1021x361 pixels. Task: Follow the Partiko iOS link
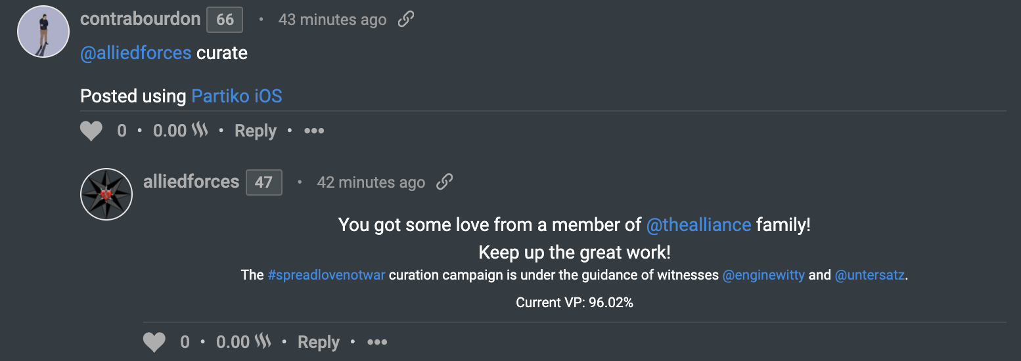pos(237,96)
